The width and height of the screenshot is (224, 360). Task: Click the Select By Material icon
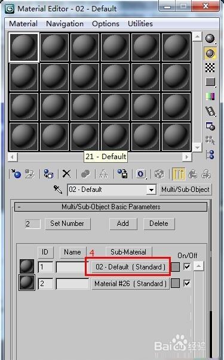pyautogui.click(x=210, y=140)
